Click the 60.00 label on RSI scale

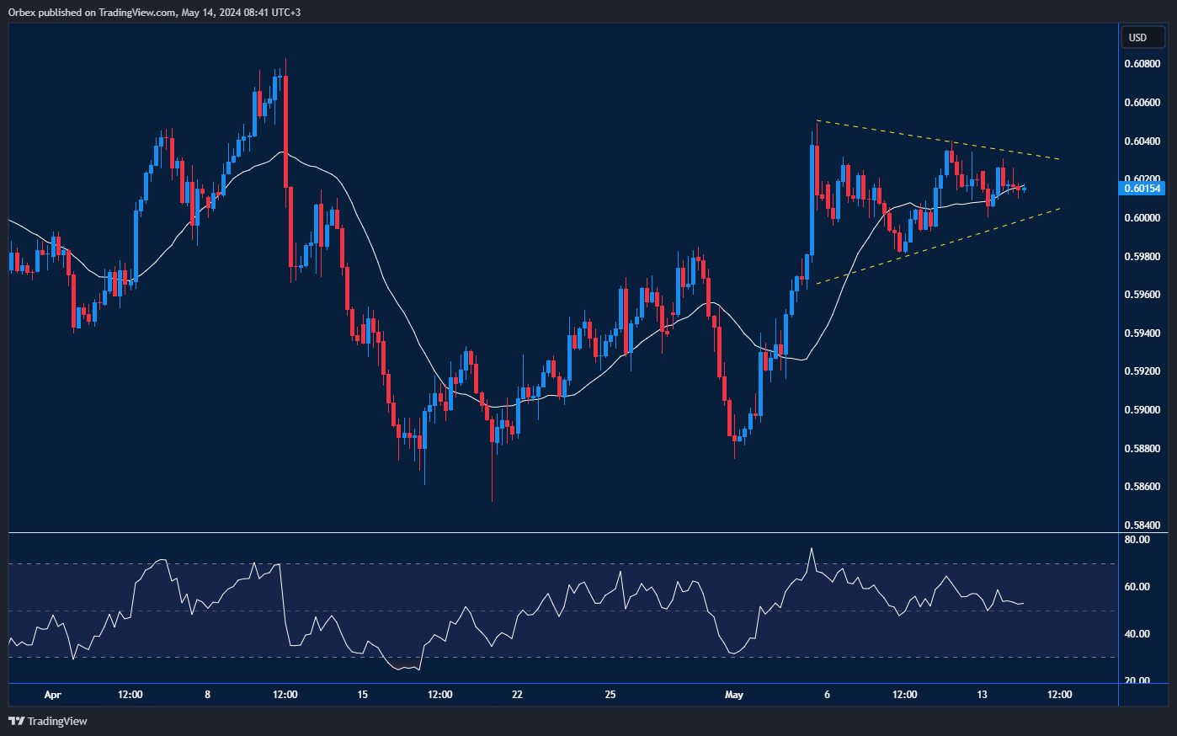[x=1137, y=587]
